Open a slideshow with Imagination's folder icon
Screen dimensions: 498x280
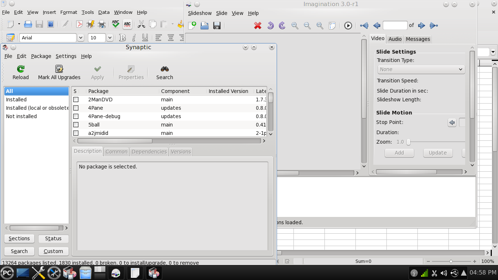(x=205, y=26)
